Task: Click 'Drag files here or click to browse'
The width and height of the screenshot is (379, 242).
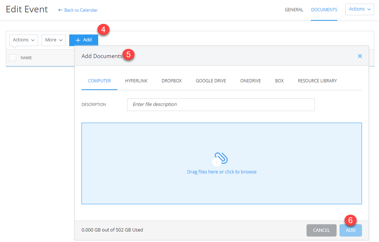Action: click(222, 172)
